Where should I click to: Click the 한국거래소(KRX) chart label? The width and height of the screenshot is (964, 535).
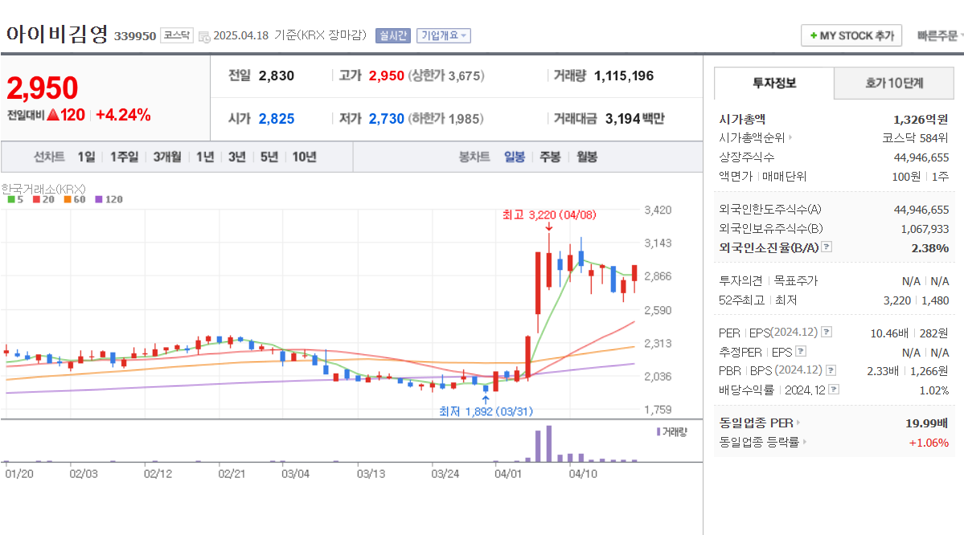pyautogui.click(x=43, y=190)
